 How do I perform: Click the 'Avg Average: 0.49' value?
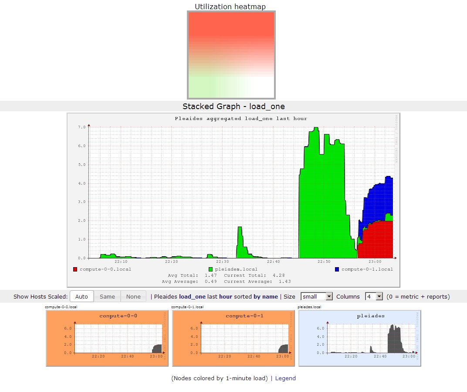point(189,281)
